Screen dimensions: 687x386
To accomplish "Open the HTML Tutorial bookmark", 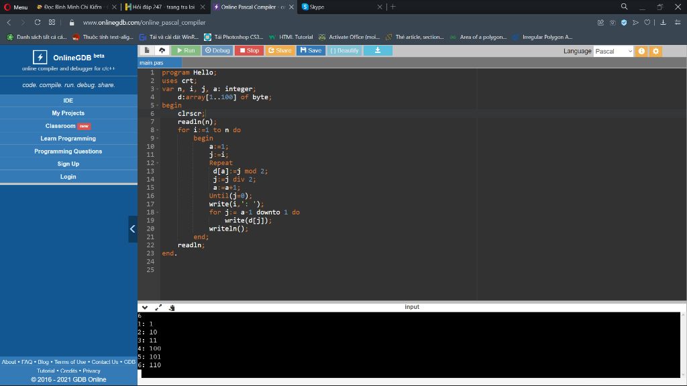I will click(x=291, y=38).
